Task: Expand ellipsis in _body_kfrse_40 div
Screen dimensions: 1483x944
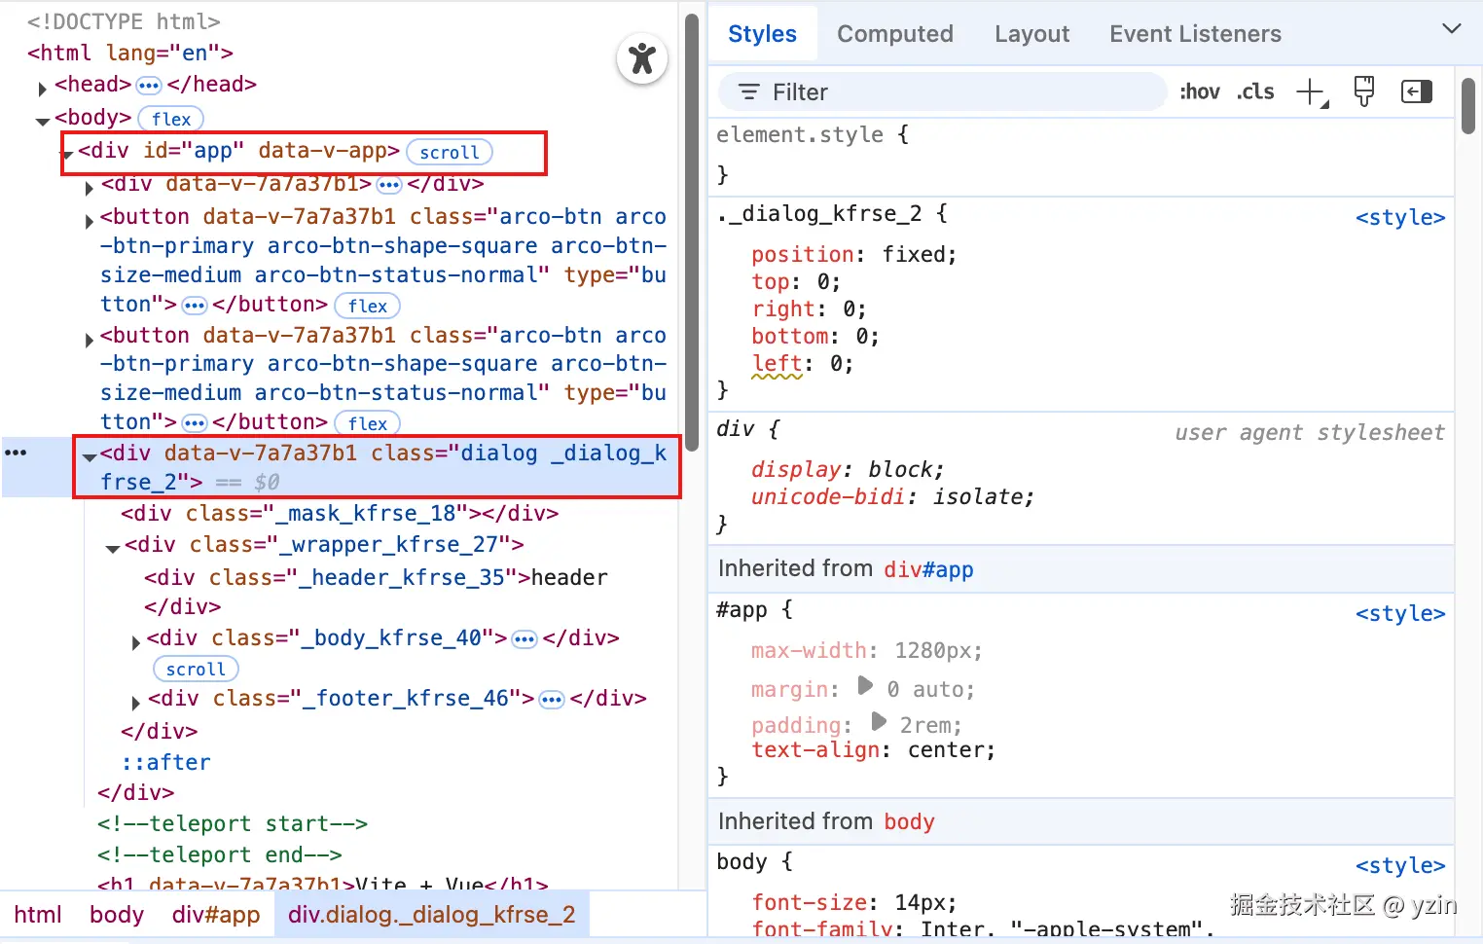Action: pyautogui.click(x=524, y=639)
